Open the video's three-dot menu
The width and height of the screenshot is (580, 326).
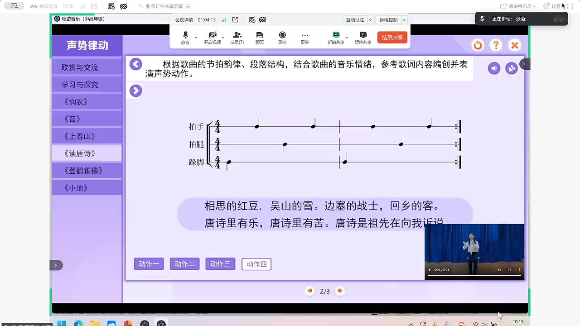click(x=518, y=270)
